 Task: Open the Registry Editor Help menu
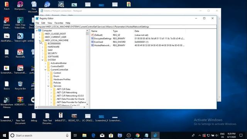click(x=68, y=23)
